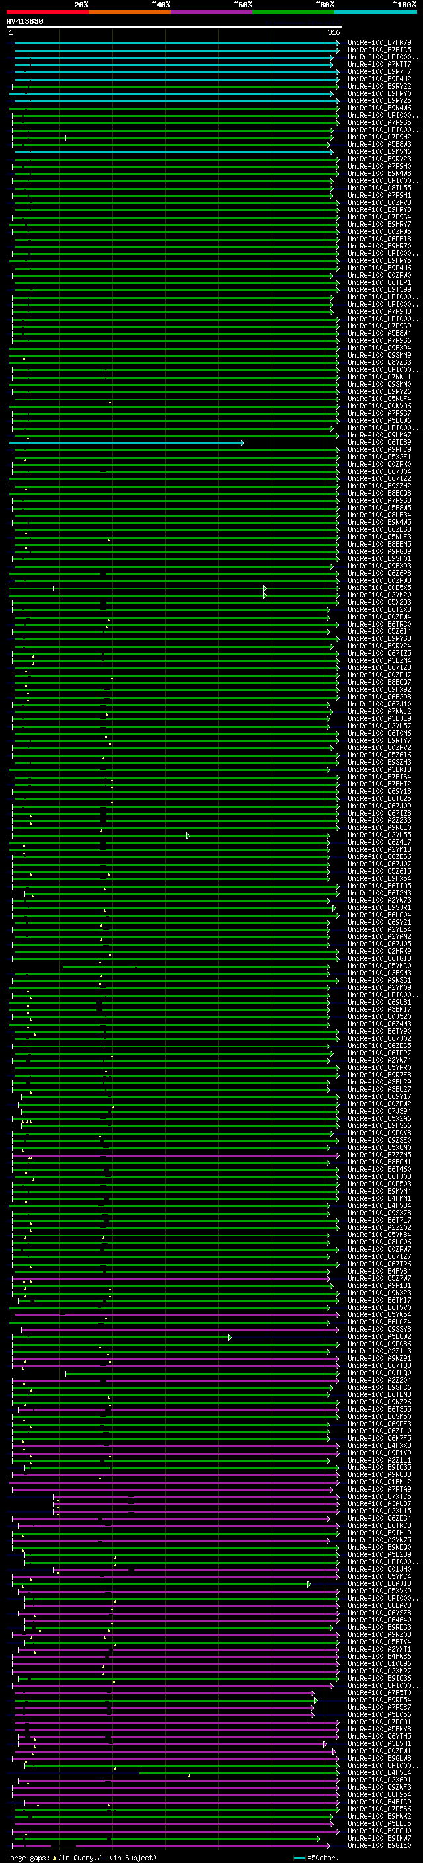Click the UniRef100_Q8LAV3 label
The image size is (423, 1863).
pos(379,1605)
